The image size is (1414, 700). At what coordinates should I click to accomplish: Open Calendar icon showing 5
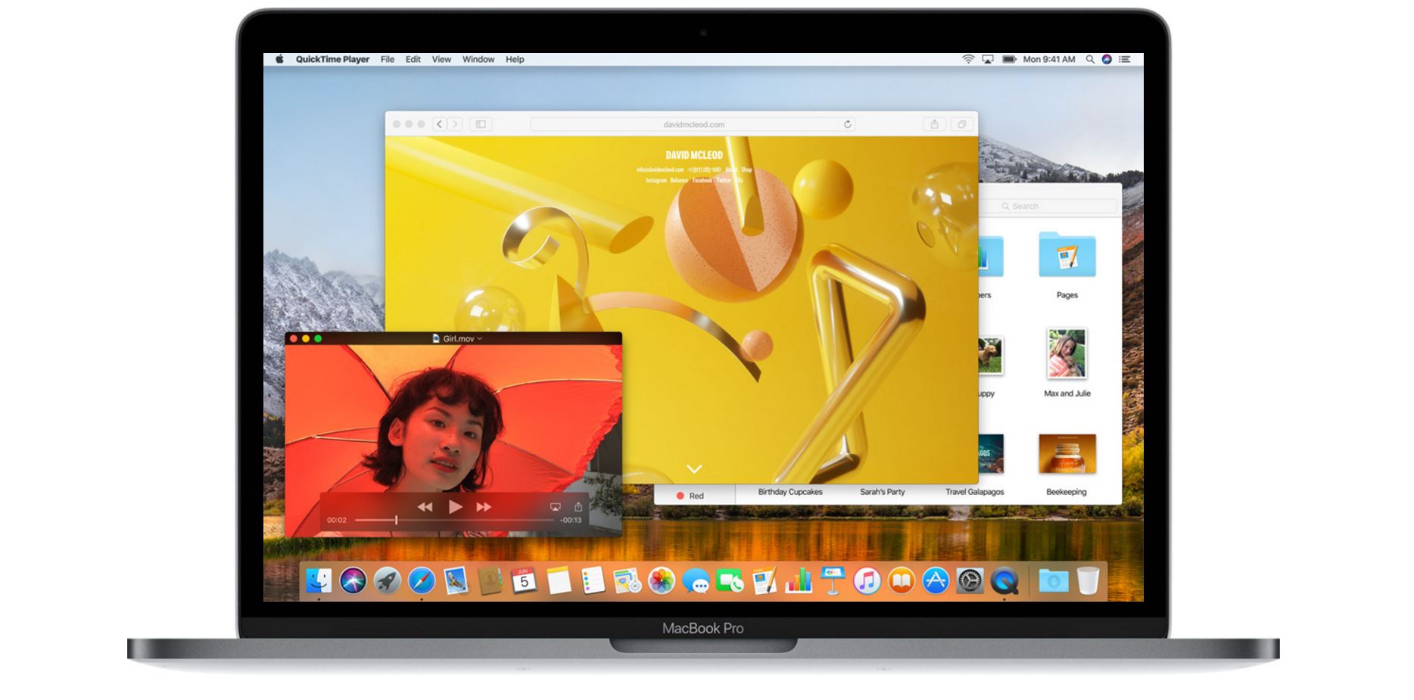click(524, 581)
